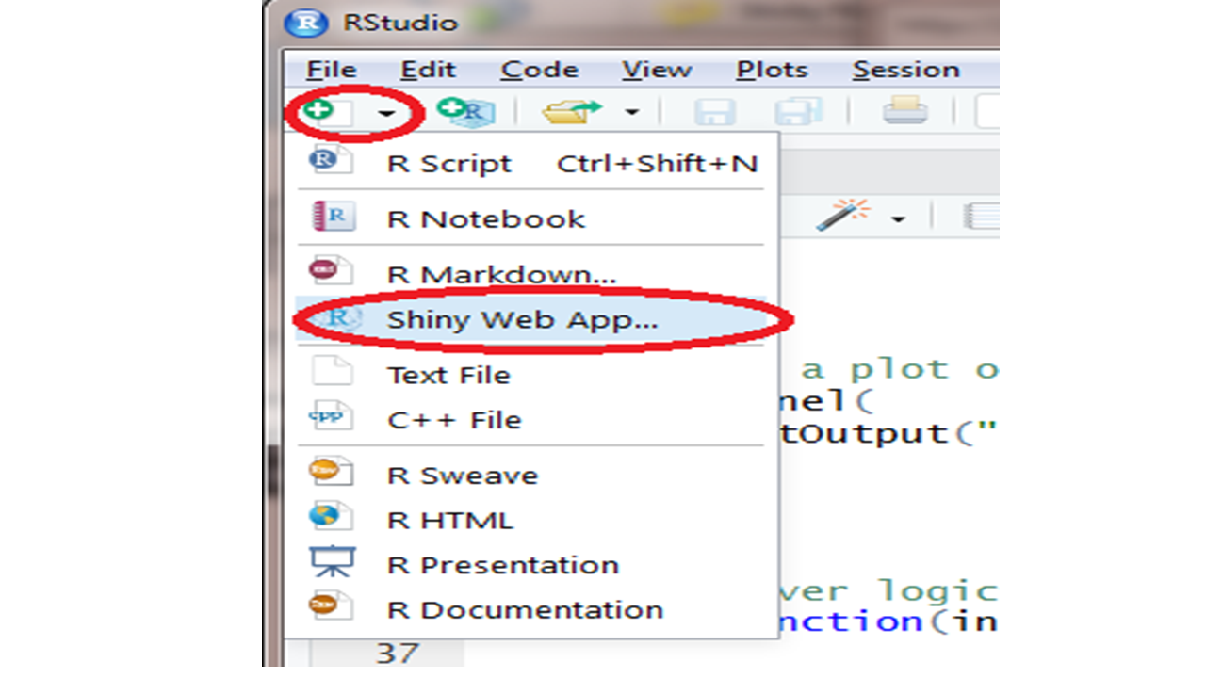Expand the code tools wand dropdown arrow
The image size is (1206, 678).
click(x=898, y=219)
